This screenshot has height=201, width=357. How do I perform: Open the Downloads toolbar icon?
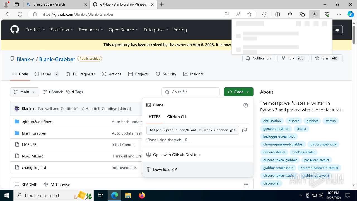314,14
